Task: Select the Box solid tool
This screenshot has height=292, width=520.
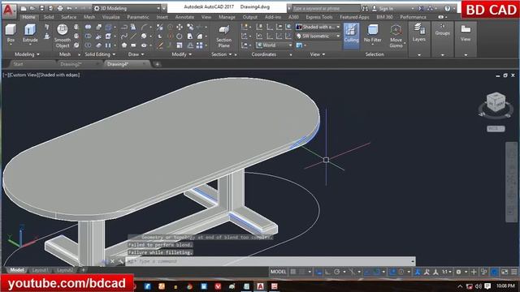Action: point(11,33)
